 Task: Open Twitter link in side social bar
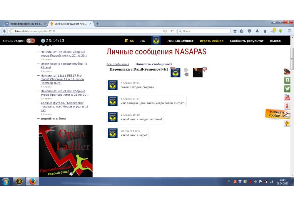pos(287,89)
